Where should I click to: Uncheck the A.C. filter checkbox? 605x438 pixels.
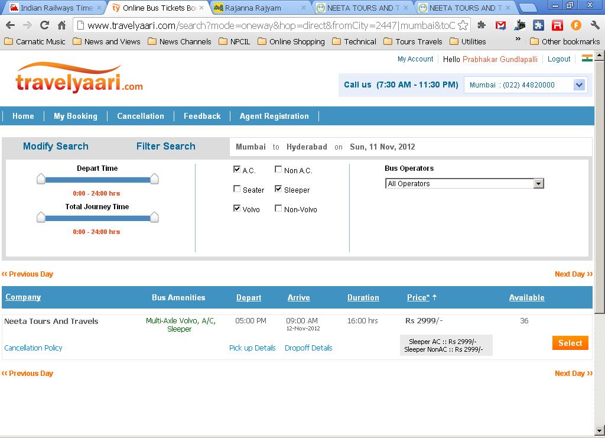coord(237,170)
